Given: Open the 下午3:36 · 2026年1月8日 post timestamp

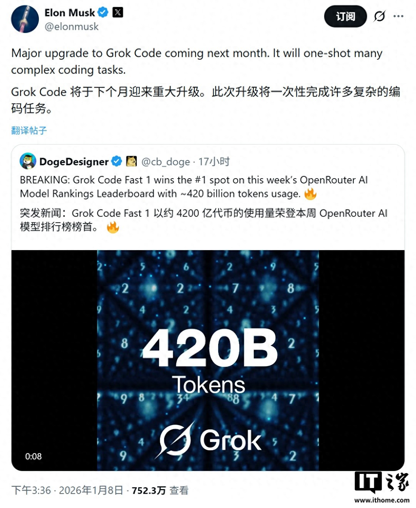Looking at the screenshot, I should pyautogui.click(x=67, y=490).
